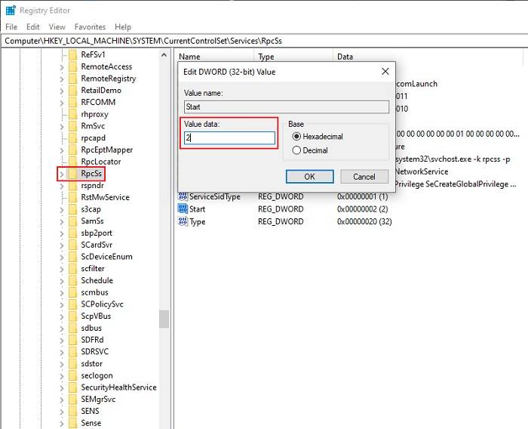Expand the RpcSs tree node
Screen dimensions: 528x429
point(62,174)
